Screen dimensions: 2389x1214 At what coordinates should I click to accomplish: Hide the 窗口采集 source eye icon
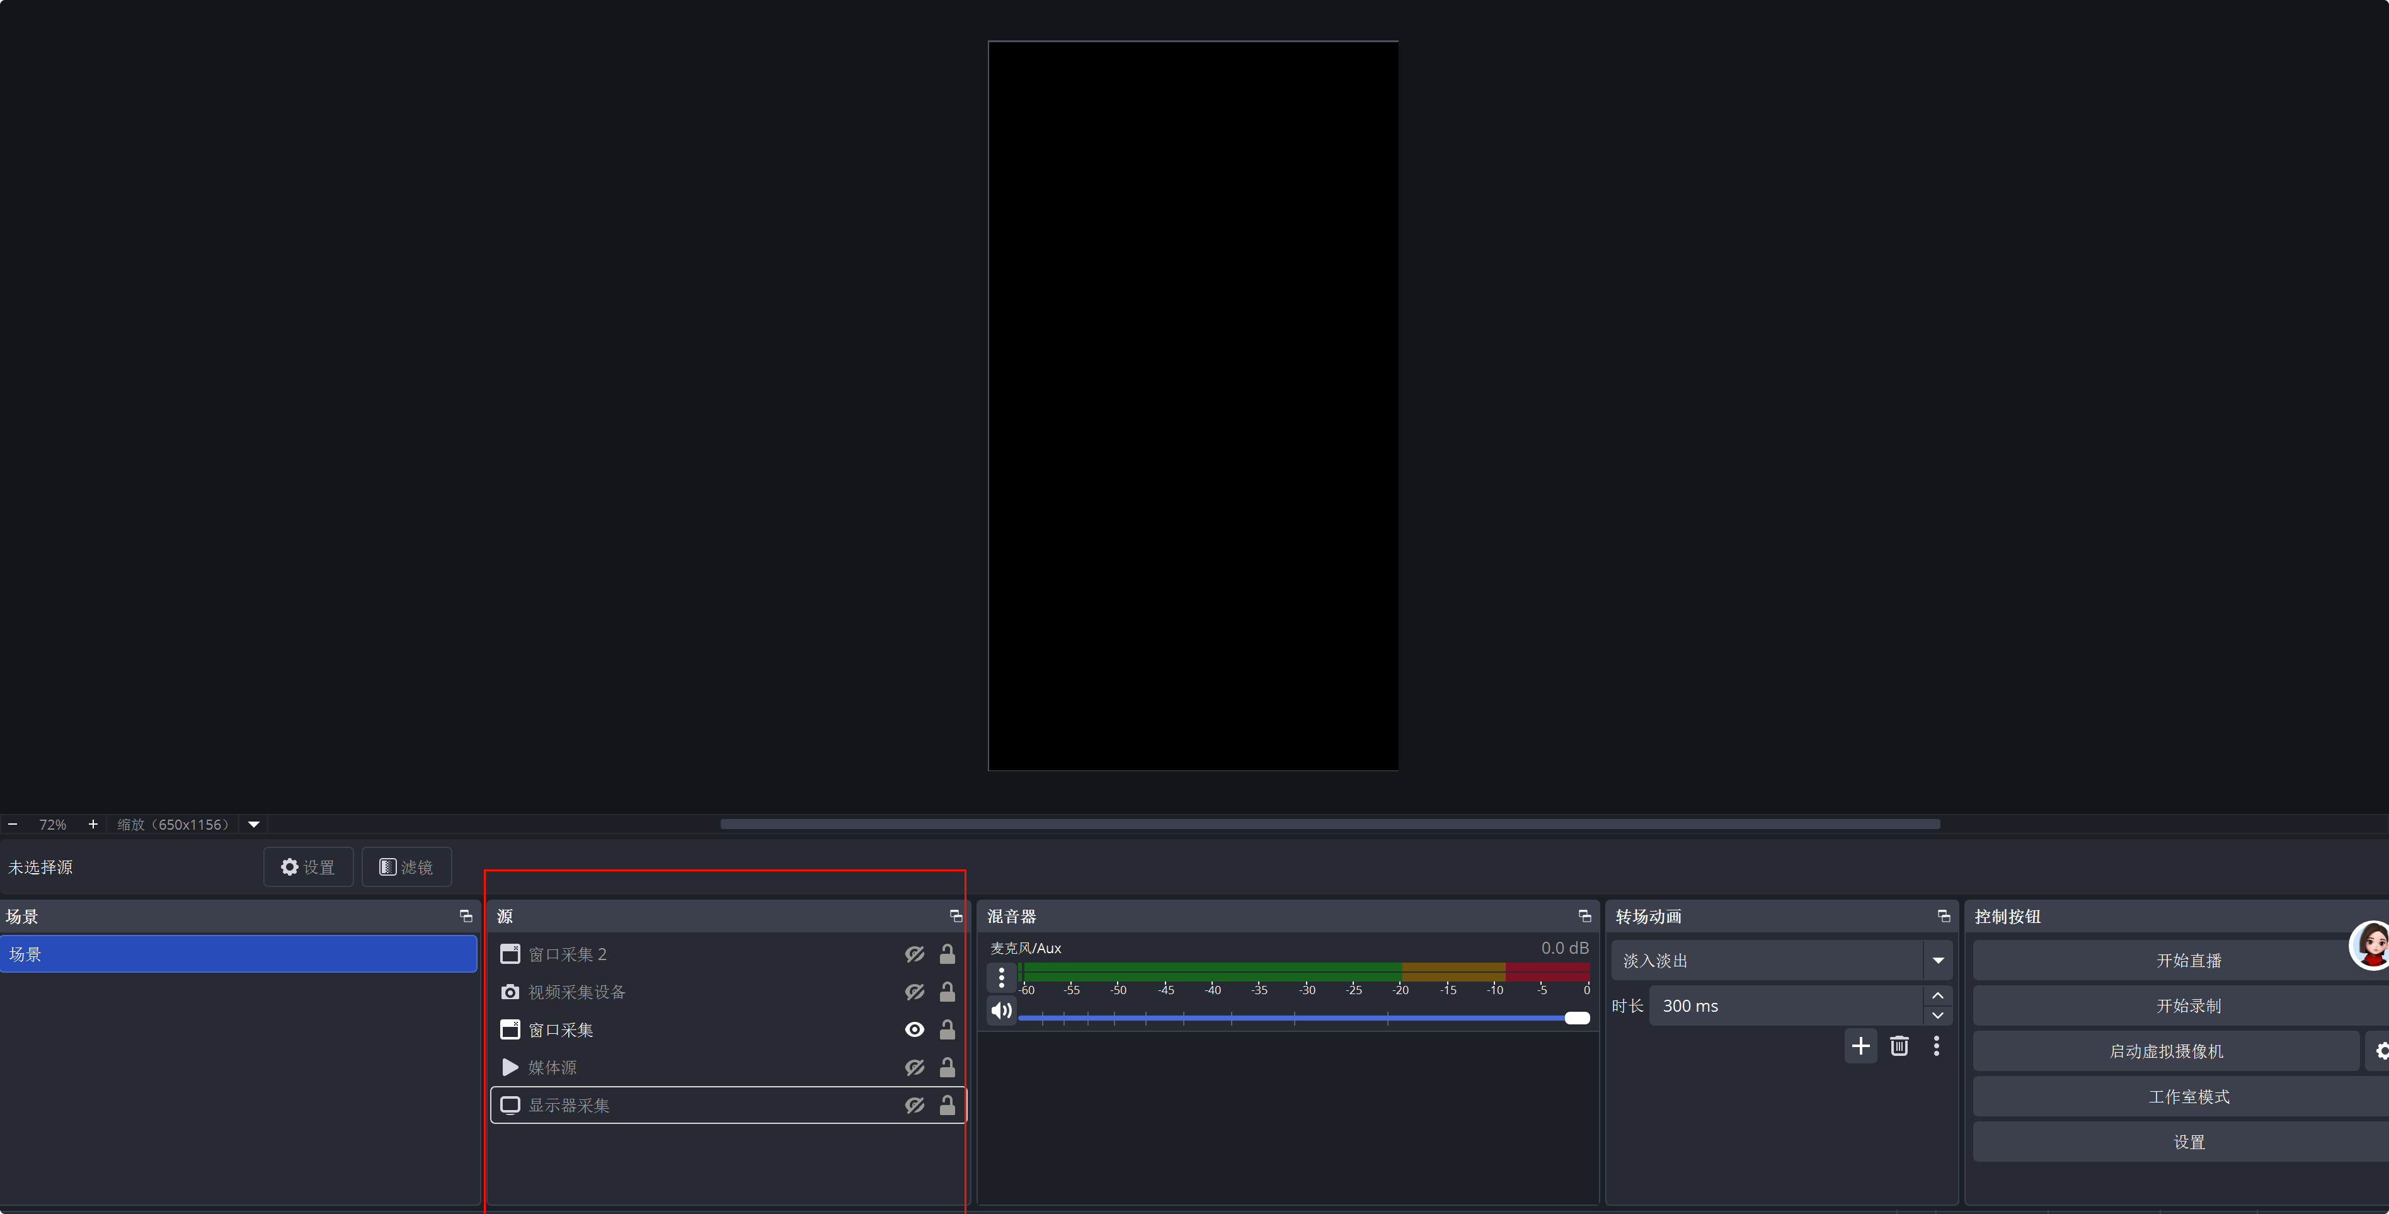pyautogui.click(x=914, y=1029)
